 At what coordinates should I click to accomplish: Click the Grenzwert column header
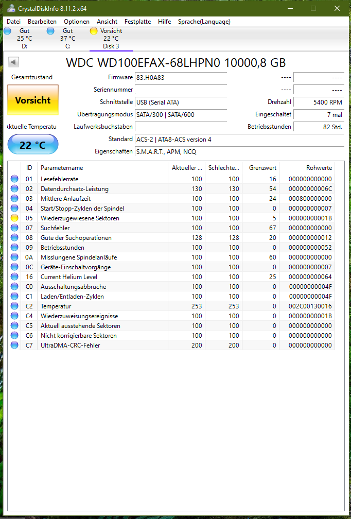[261, 168]
